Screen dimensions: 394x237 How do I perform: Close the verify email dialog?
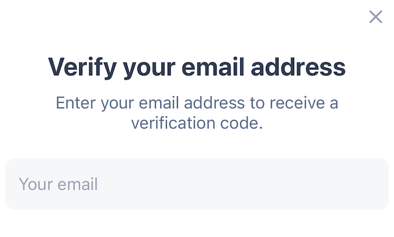(x=376, y=17)
